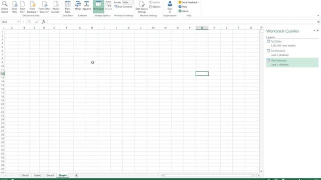This screenshot has width=321, height=180.
Task: Select column U header
Action: click(x=251, y=28)
